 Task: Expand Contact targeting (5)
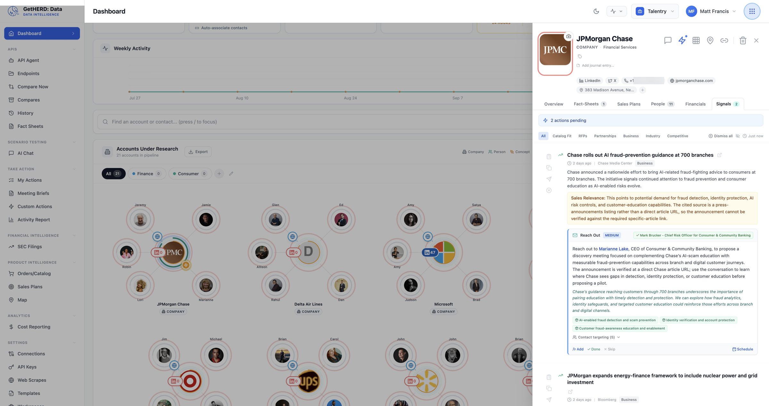pos(596,337)
